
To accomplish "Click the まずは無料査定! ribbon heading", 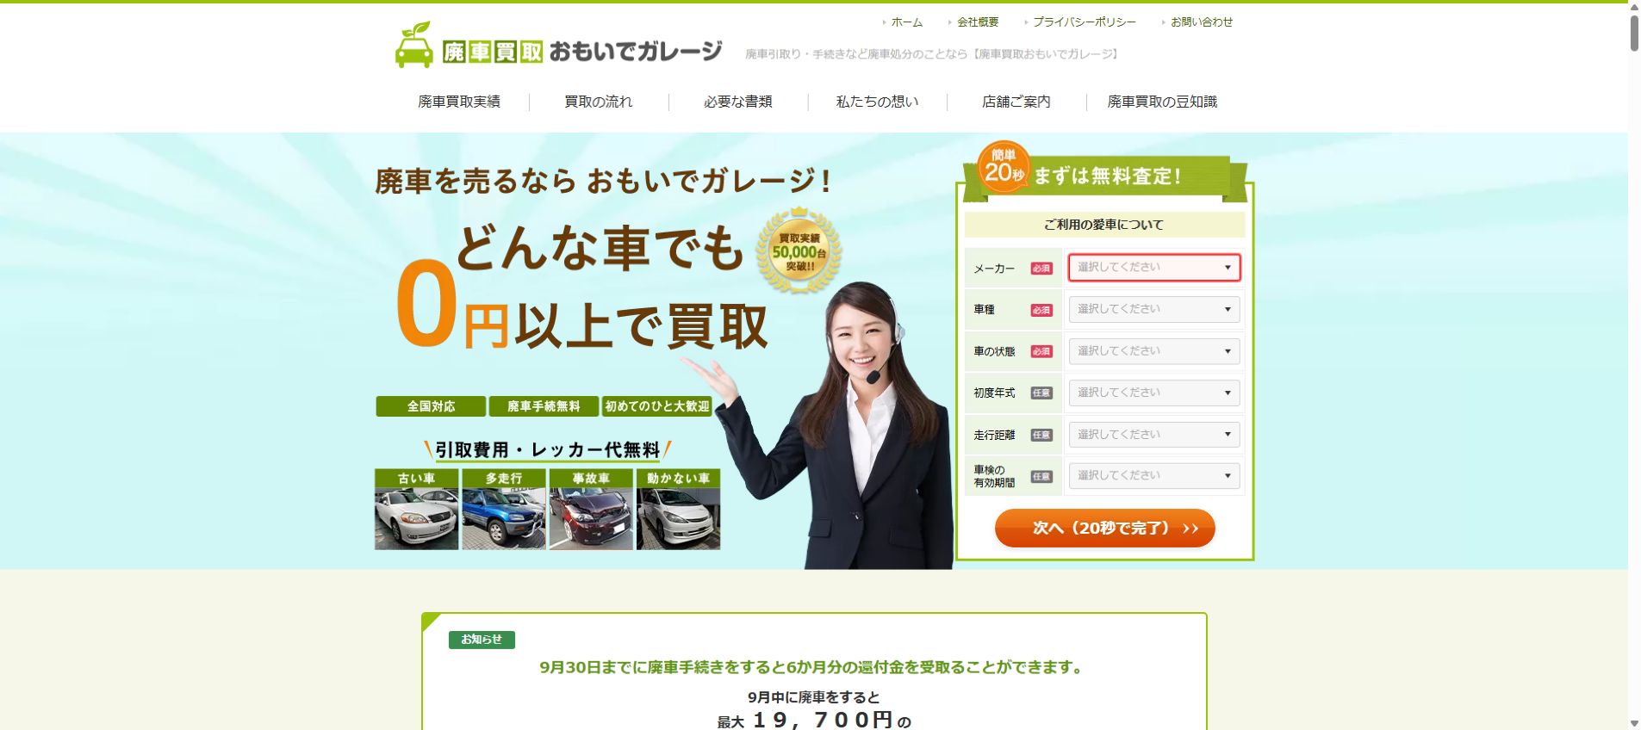I will click(x=1107, y=176).
